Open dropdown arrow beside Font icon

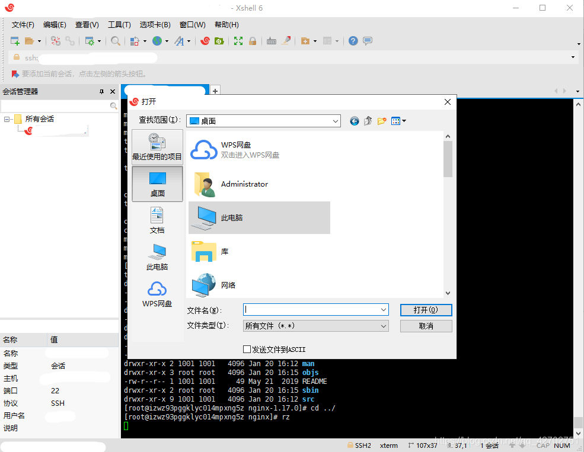tap(189, 41)
